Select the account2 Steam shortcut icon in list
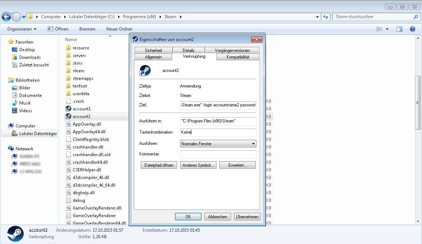This screenshot has height=244, width=422. tap(68, 116)
